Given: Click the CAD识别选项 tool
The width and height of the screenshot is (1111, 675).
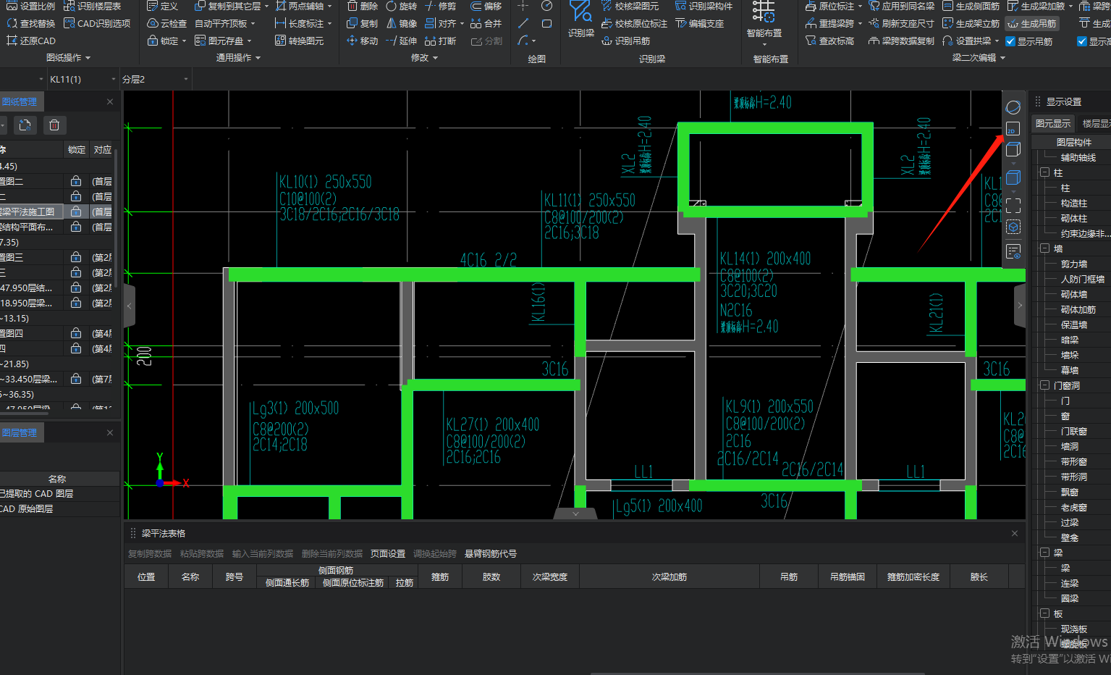Looking at the screenshot, I should tap(97, 23).
